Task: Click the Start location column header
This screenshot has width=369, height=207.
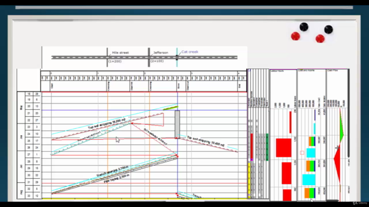Action: [x=51, y=86]
